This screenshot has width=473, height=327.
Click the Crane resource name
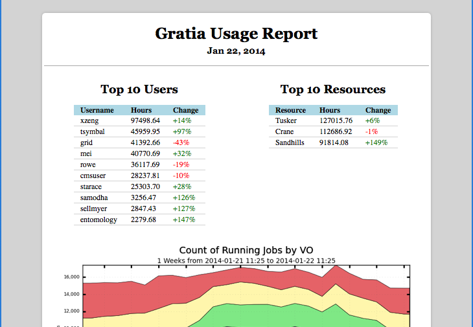(x=284, y=131)
